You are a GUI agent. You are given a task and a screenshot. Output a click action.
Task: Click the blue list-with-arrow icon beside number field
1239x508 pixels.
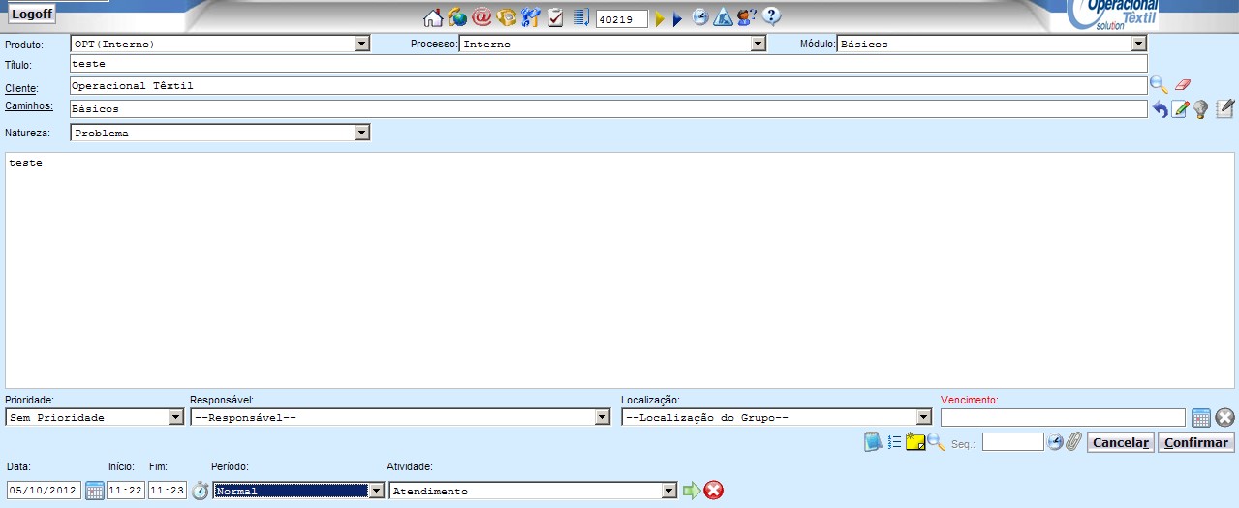pyautogui.click(x=581, y=17)
